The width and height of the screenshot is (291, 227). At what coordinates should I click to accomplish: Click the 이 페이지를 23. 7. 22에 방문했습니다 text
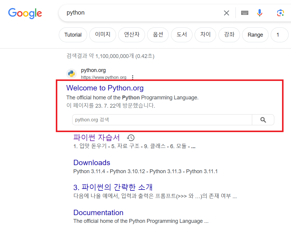[111, 106]
